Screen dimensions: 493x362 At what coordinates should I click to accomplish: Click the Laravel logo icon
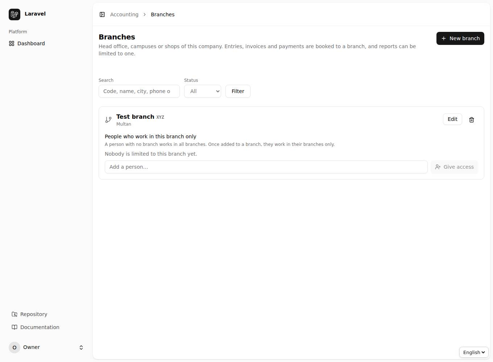(14, 14)
